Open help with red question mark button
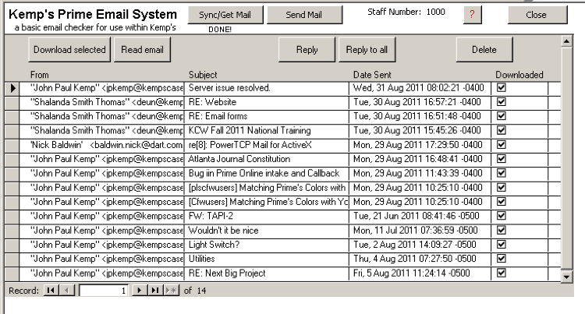Viewport: 585px width, 314px height. coord(473,16)
